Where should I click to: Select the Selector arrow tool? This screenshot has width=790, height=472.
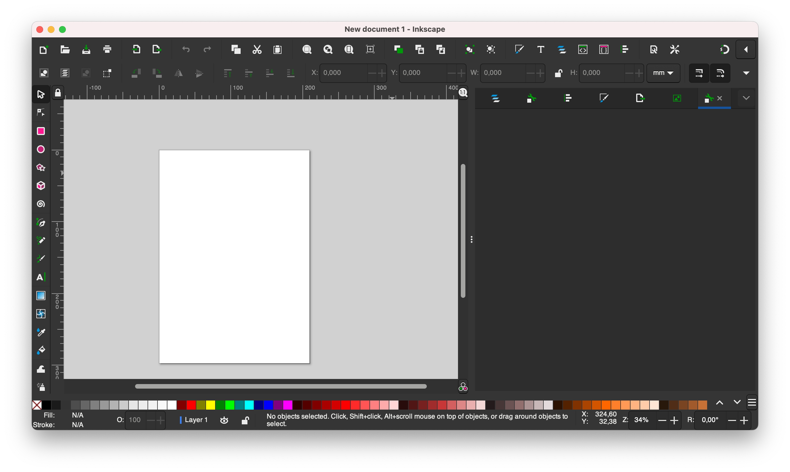41,94
